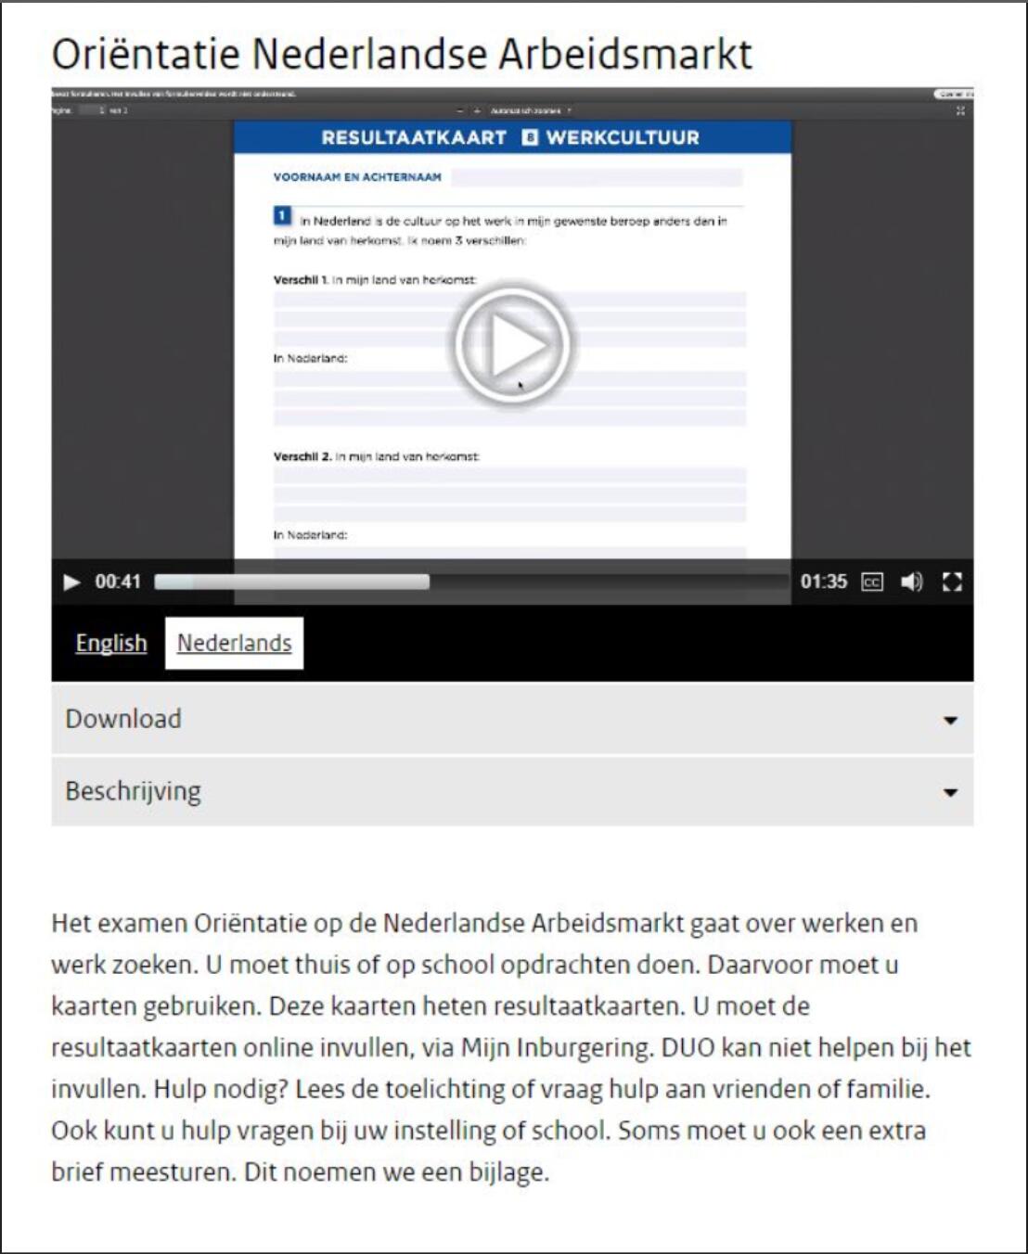Switch to the English language tab
This screenshot has width=1028, height=1254.
111,643
